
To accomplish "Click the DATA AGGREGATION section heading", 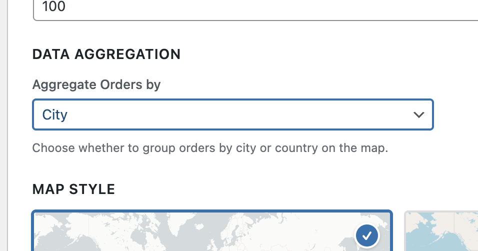I will point(106,54).
